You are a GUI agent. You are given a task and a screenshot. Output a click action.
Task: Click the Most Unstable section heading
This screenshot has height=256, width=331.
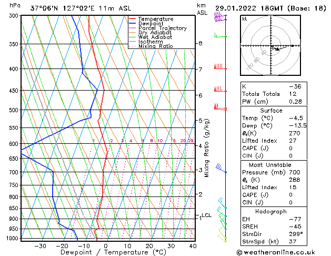coord(270,165)
